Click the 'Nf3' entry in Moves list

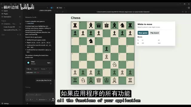[x=143, y=43]
